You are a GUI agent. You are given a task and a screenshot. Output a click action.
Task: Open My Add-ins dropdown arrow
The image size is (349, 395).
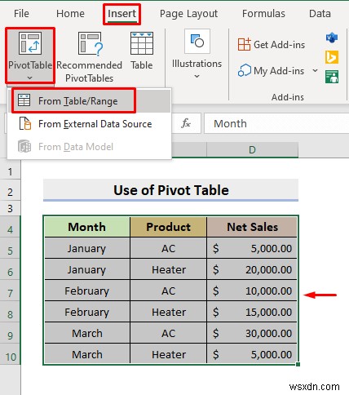point(315,71)
